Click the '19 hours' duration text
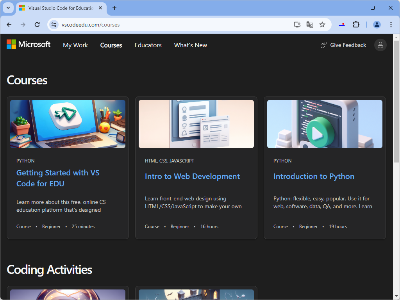 [338, 227]
